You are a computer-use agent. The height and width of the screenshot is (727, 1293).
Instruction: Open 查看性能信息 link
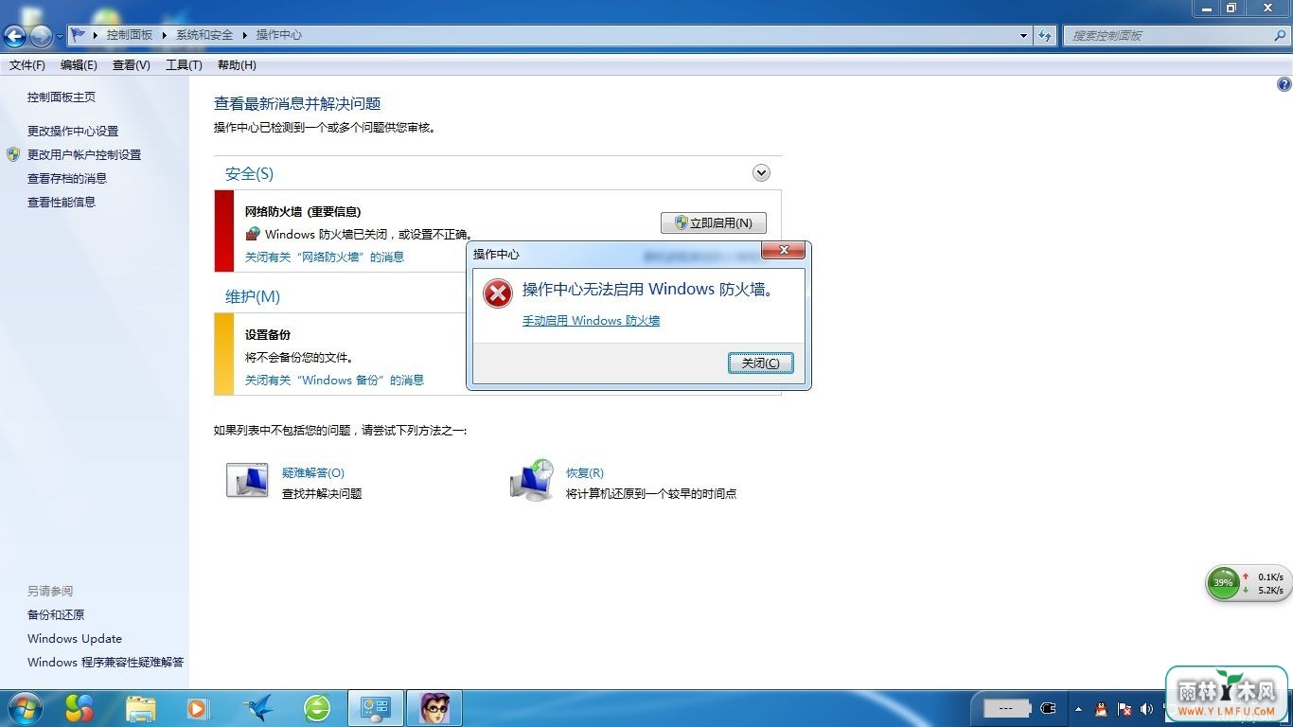click(62, 202)
